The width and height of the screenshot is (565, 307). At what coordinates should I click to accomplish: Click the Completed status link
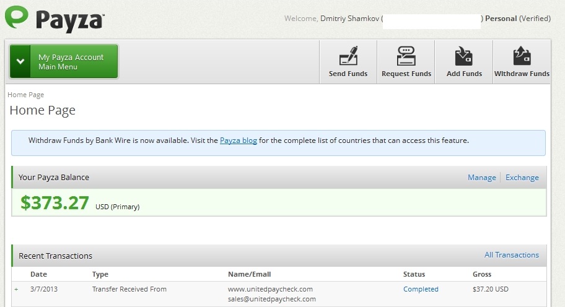click(x=421, y=289)
